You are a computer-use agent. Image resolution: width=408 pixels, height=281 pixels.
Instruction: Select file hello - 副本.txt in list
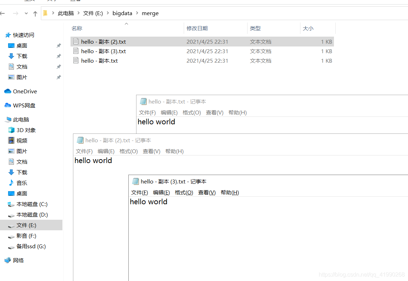202,61
